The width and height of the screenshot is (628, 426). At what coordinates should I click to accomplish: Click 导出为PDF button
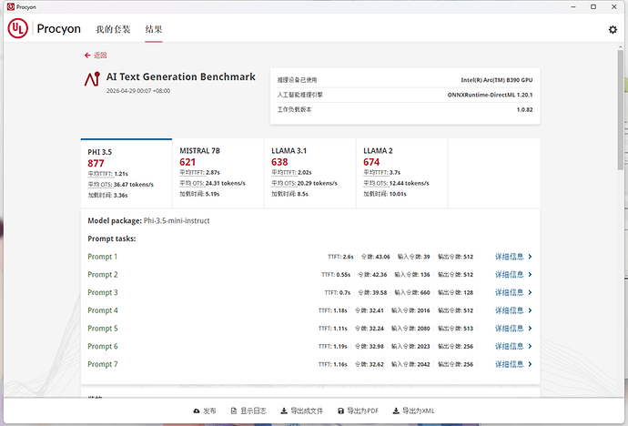(358, 411)
